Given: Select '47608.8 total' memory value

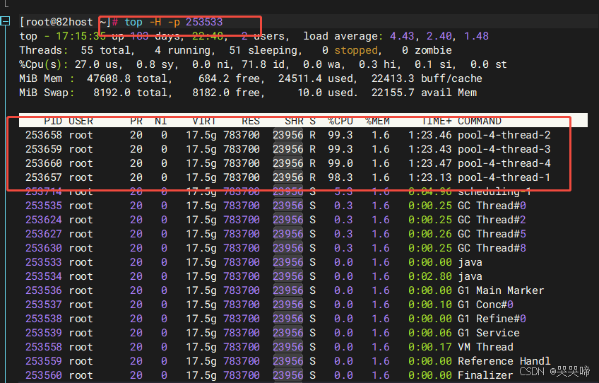Looking at the screenshot, I should click(127, 78).
